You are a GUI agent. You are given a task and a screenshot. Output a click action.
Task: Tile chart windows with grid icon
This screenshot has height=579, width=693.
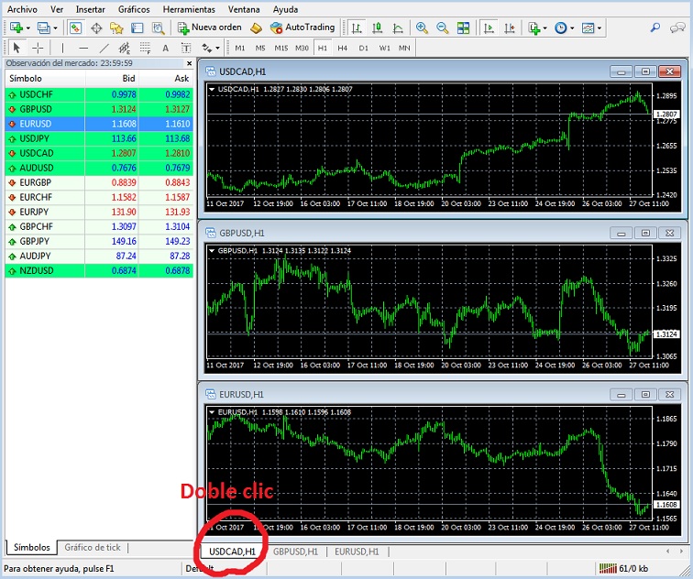tap(465, 27)
